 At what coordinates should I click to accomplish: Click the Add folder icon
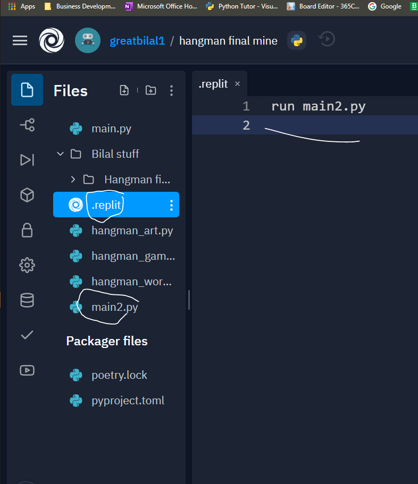click(151, 90)
